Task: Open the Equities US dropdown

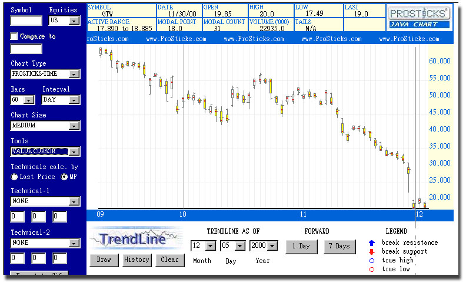Action: (74, 21)
